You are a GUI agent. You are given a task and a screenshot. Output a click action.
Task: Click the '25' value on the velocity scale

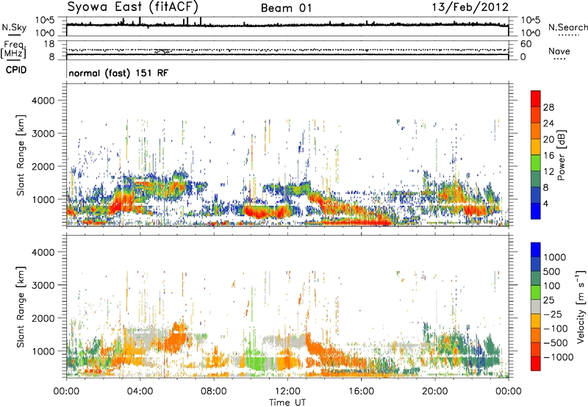tap(548, 300)
